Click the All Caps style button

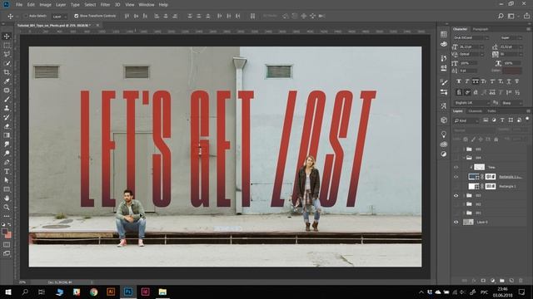coord(476,81)
